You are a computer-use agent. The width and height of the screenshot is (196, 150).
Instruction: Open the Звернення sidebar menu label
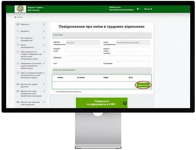[x=25, y=24]
